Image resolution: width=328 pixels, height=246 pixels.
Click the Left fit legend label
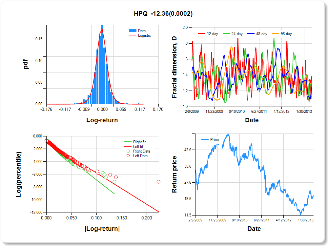point(138,146)
